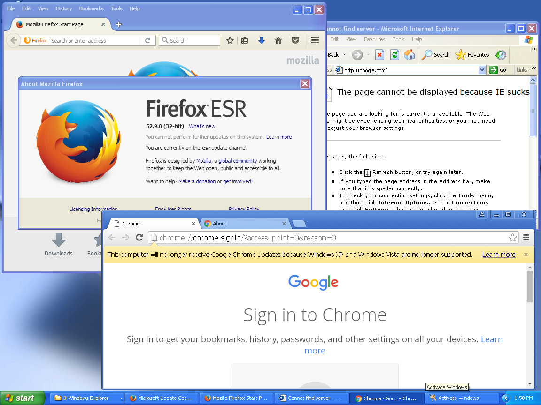Viewport: 541px width, 405px height.
Task: Expand Internet Explorer toolbar overflow chevron
Action: click(x=534, y=49)
